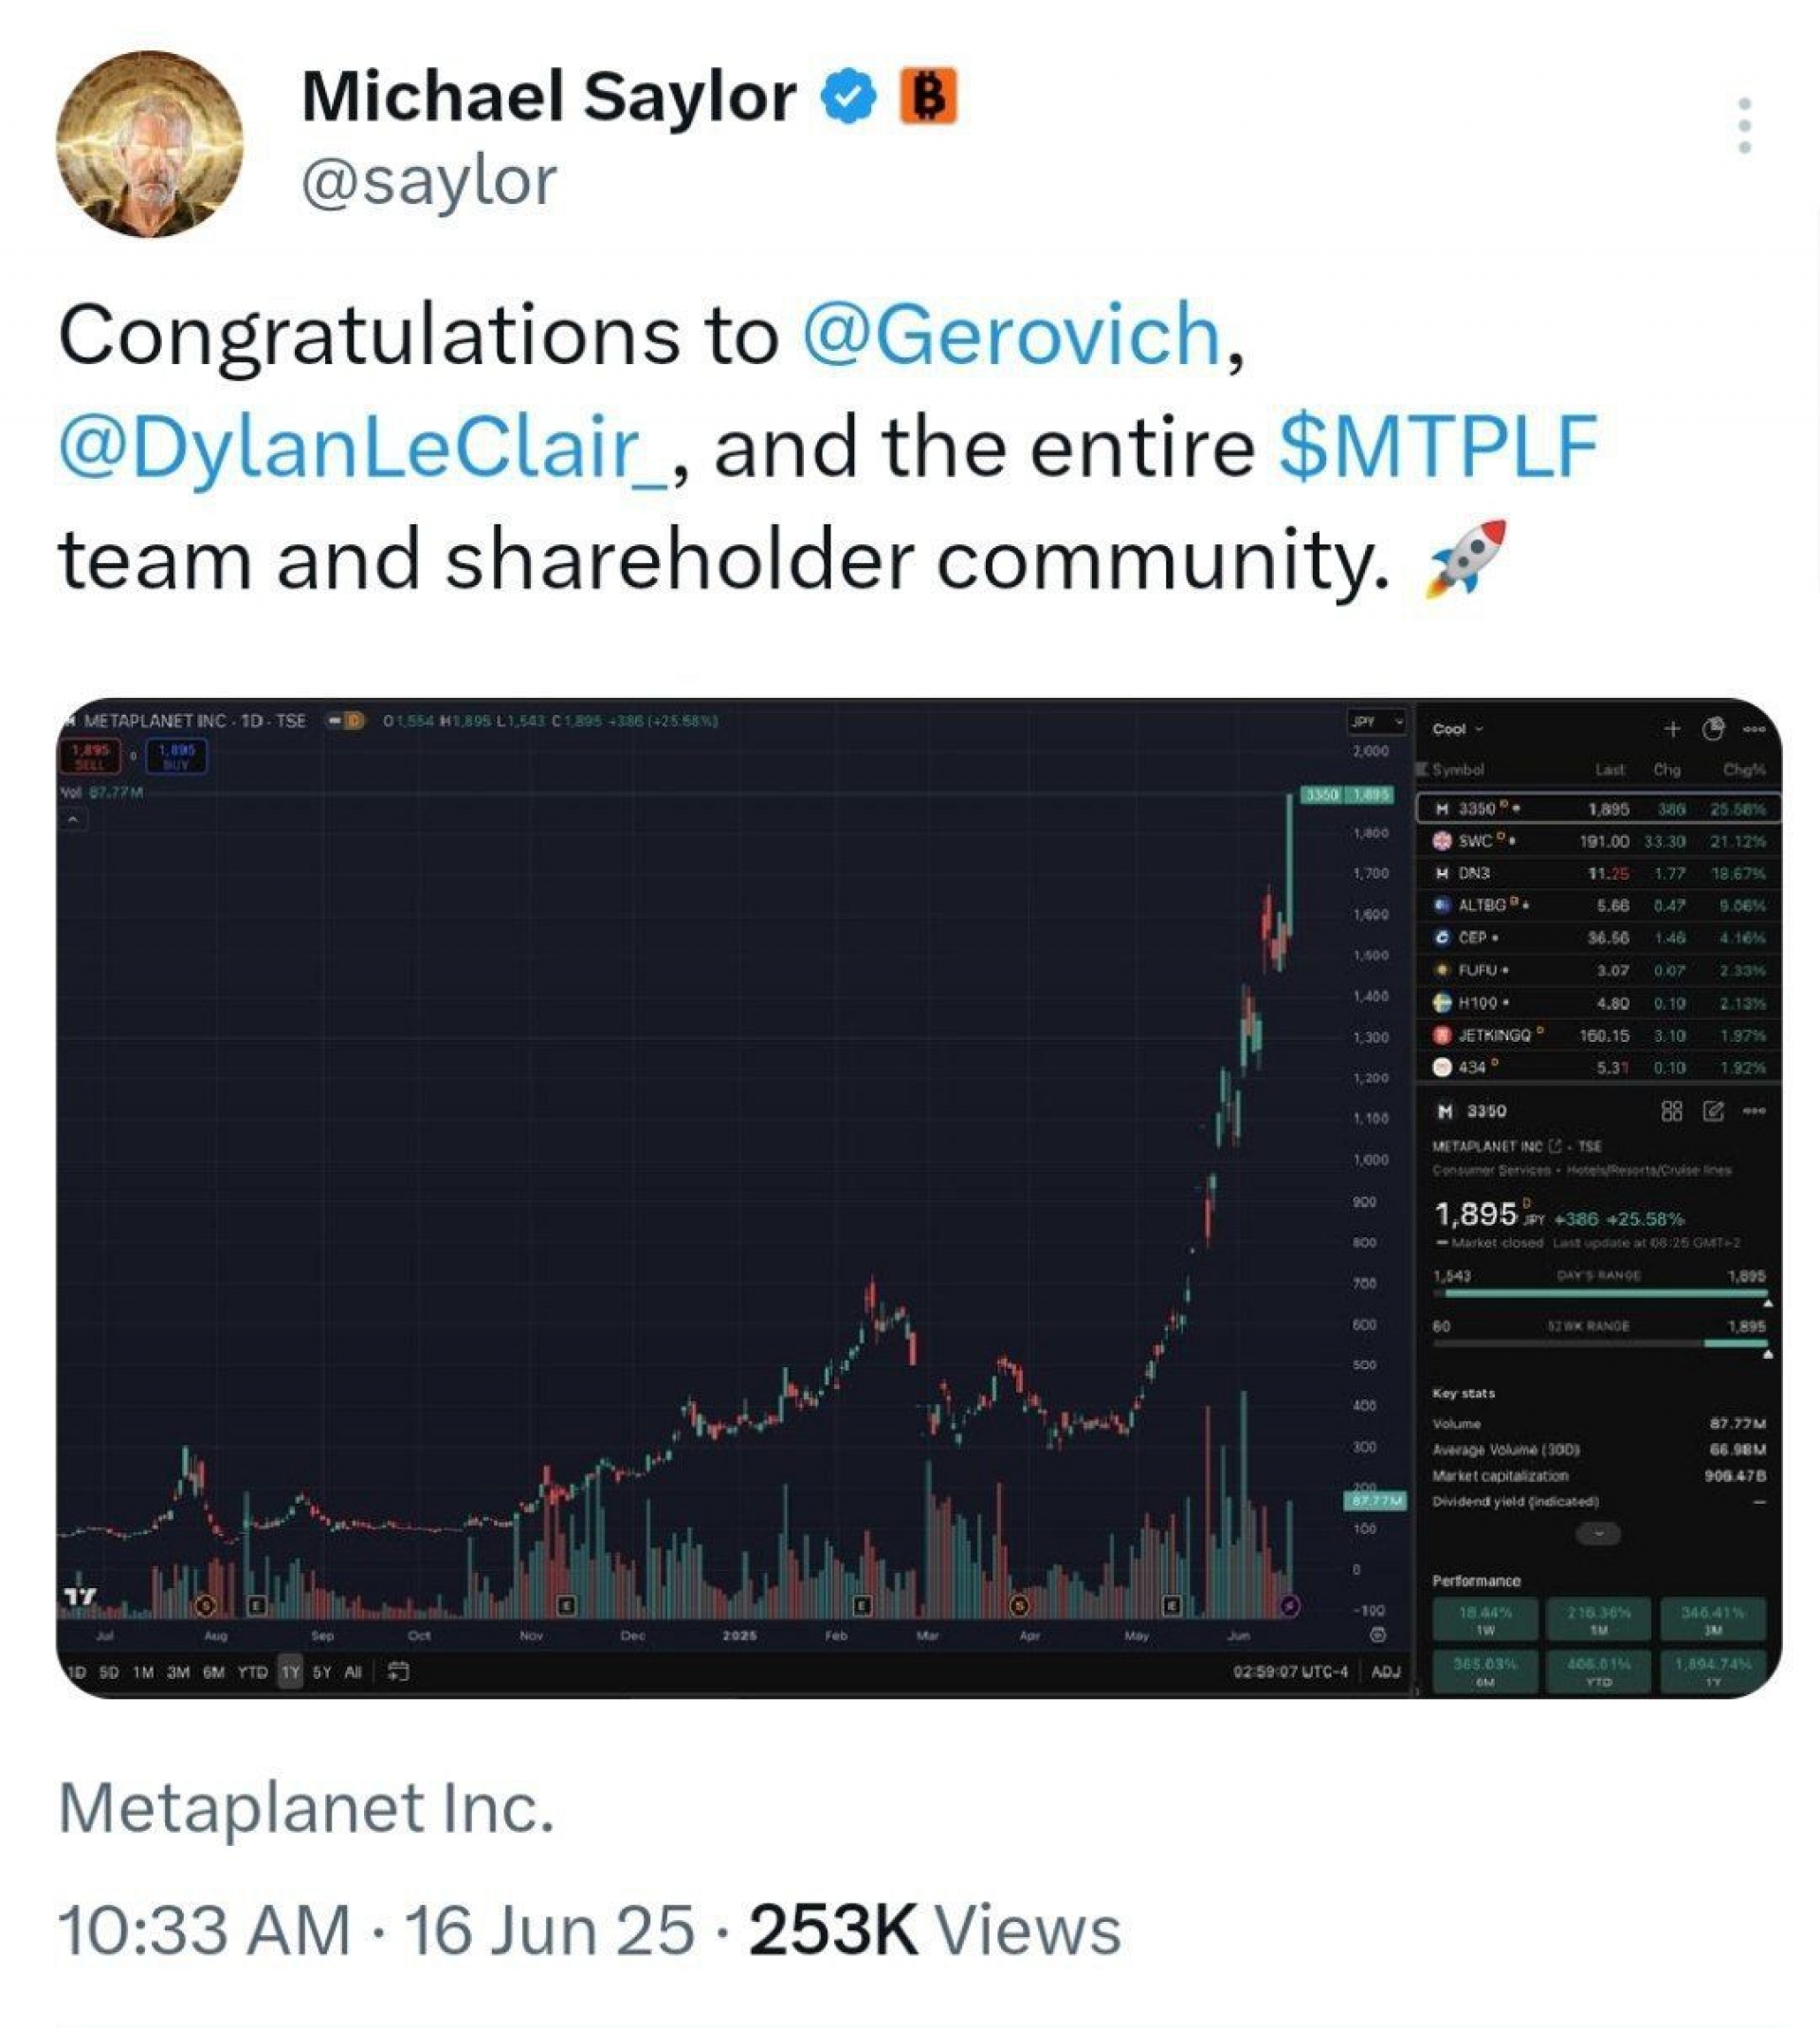This screenshot has width=1820, height=2028.
Task: Click the rocket emoji in tweet
Action: [1465, 559]
